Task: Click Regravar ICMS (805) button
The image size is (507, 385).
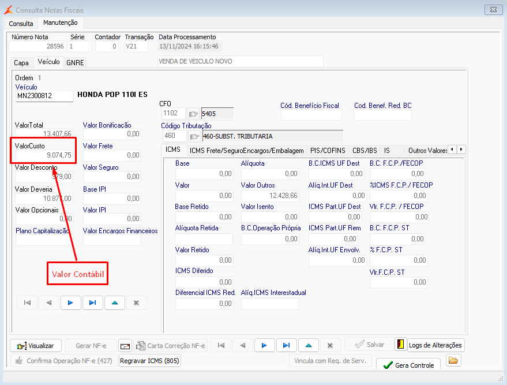Action: pos(149,361)
